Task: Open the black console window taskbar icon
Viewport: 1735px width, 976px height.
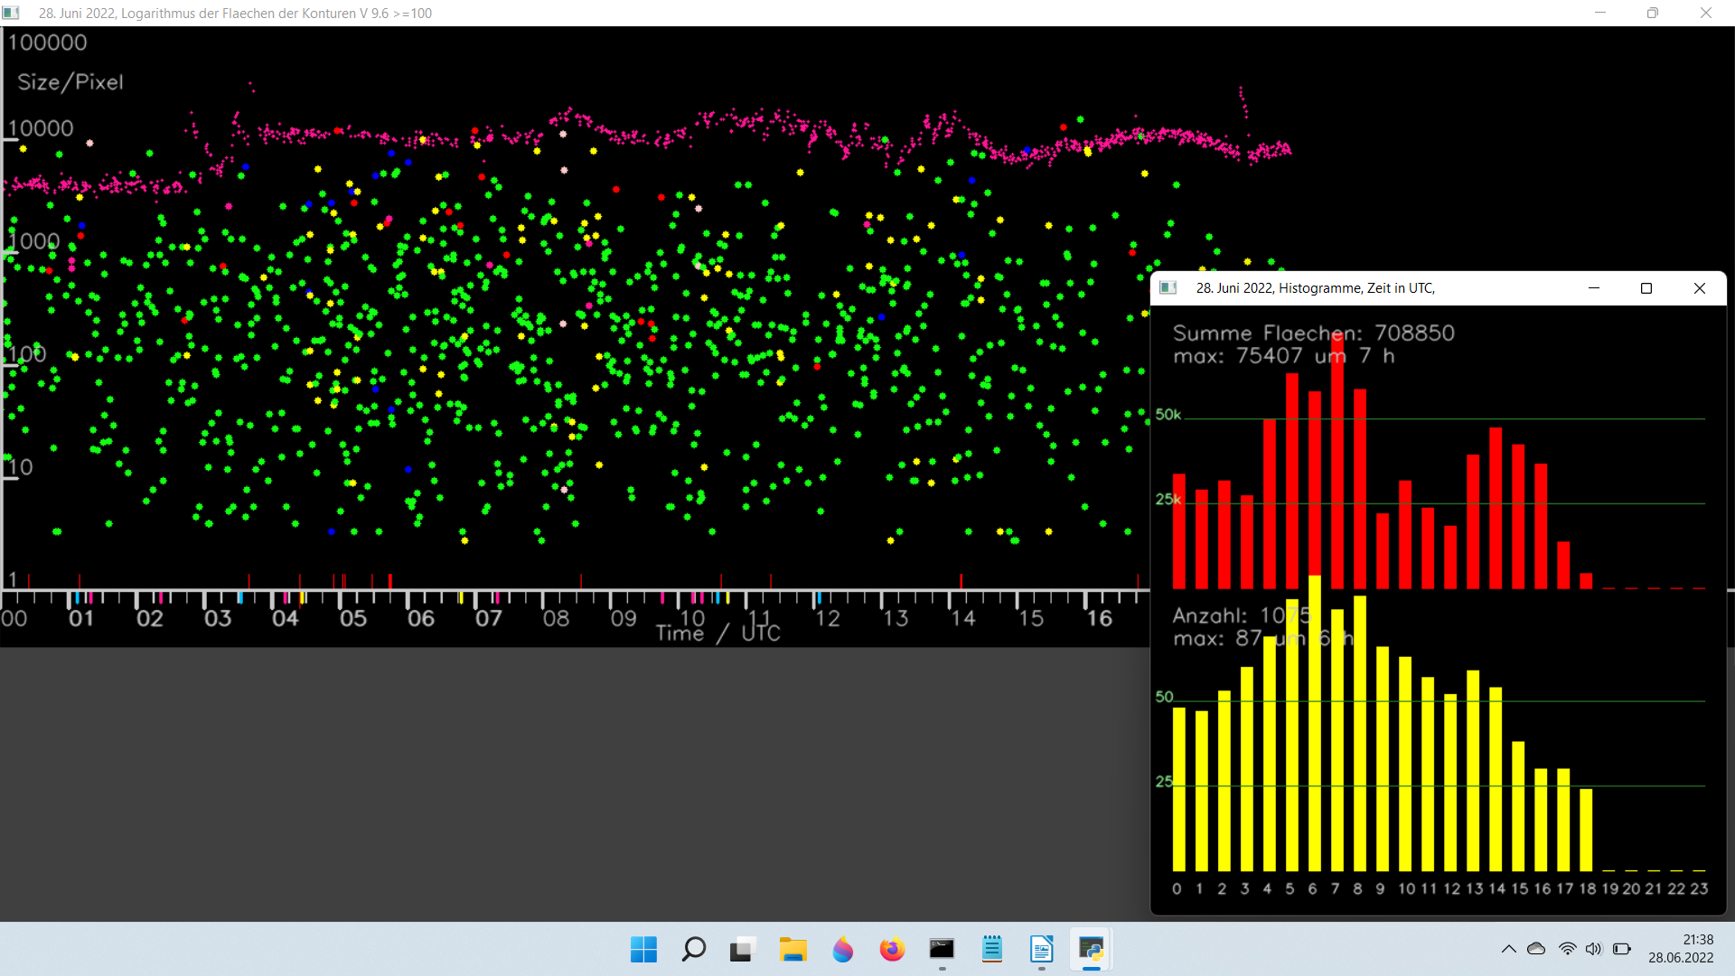Action: 942,949
